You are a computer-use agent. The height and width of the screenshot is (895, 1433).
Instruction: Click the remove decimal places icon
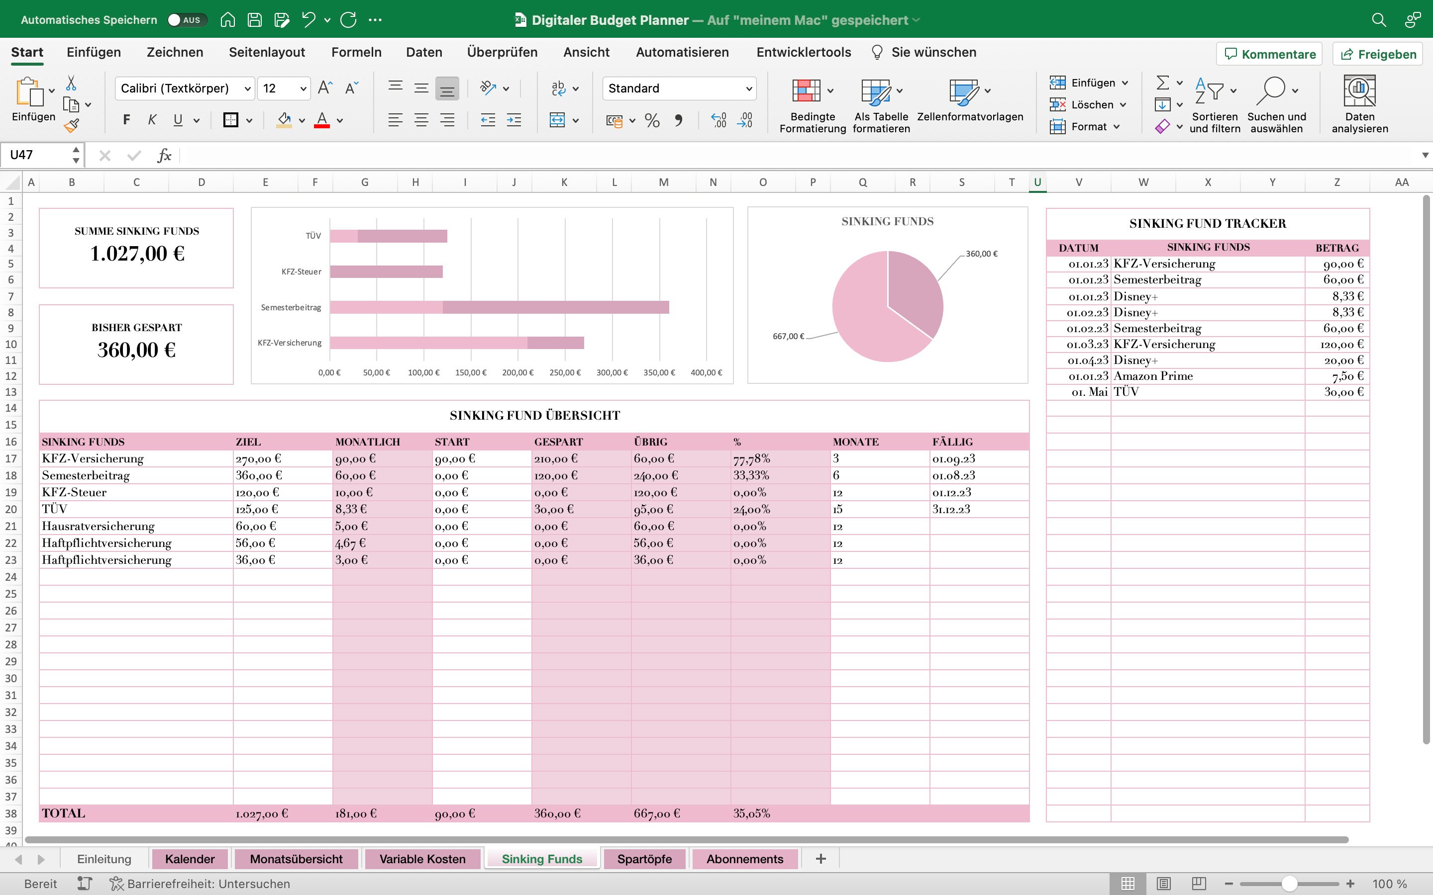[x=744, y=121]
